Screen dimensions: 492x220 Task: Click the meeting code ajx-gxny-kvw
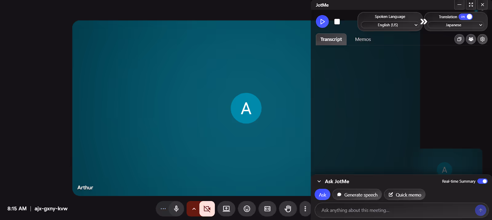point(51,209)
